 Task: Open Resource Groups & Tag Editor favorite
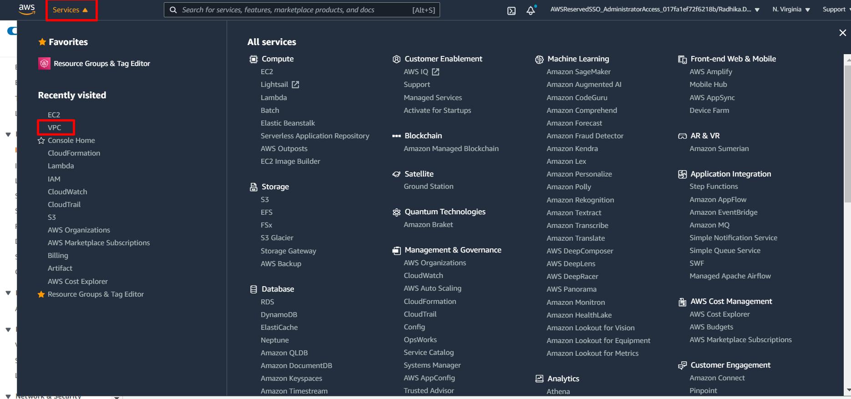102,64
